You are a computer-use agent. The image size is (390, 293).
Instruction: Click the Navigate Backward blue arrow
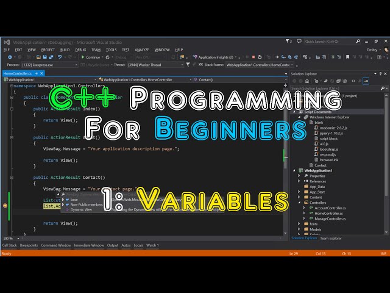click(x=10, y=57)
